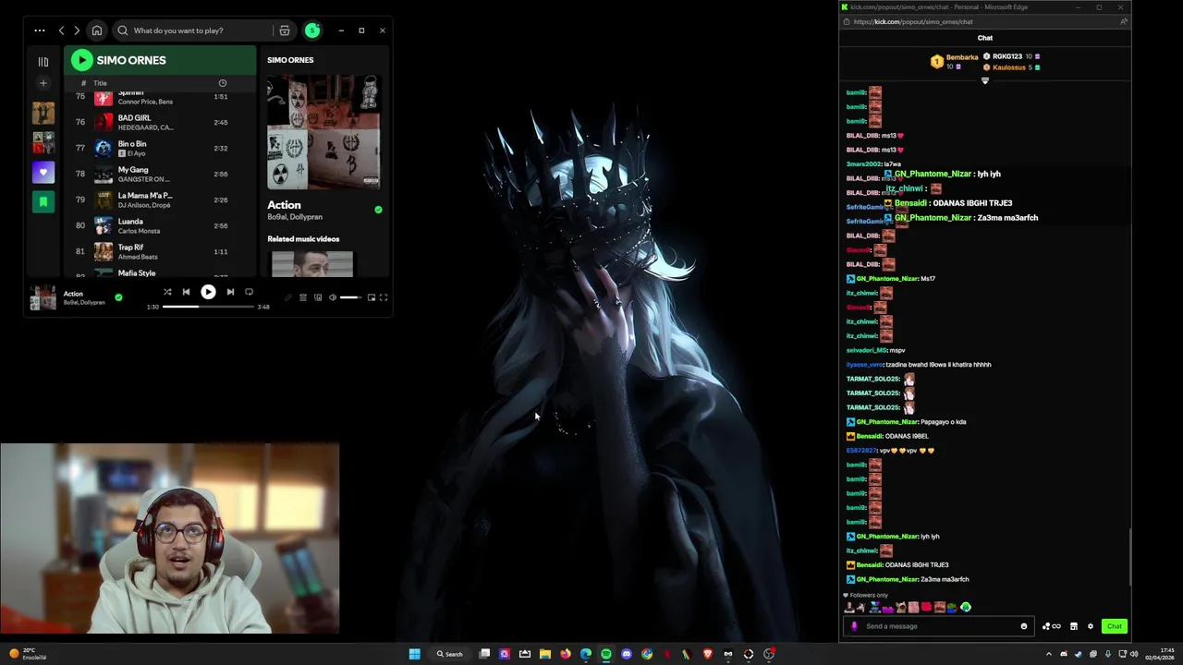Select the Trap Rif track

click(159, 251)
